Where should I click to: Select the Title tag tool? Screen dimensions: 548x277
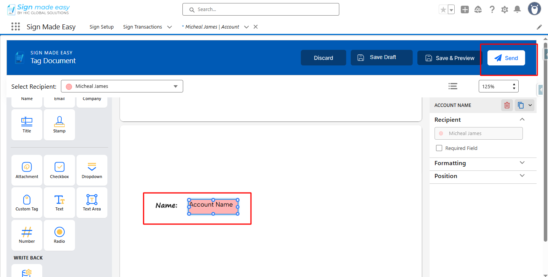point(27,125)
